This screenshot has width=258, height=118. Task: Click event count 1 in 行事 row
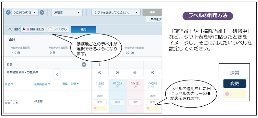tap(100, 65)
